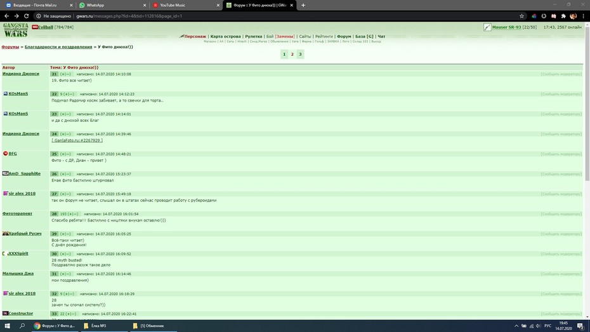Click the browser forward arrow
590x332 pixels.
(16, 16)
